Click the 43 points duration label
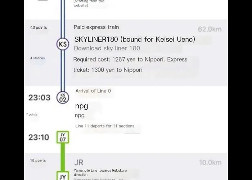The width and height of the screenshot is (252, 180). (39, 27)
